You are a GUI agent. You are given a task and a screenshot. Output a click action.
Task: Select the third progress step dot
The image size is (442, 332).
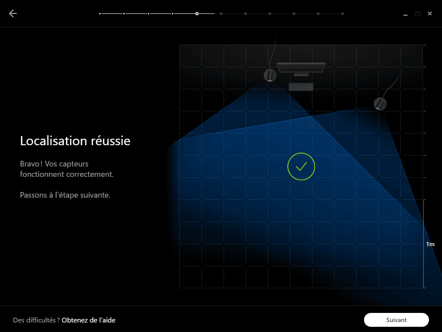click(x=149, y=14)
